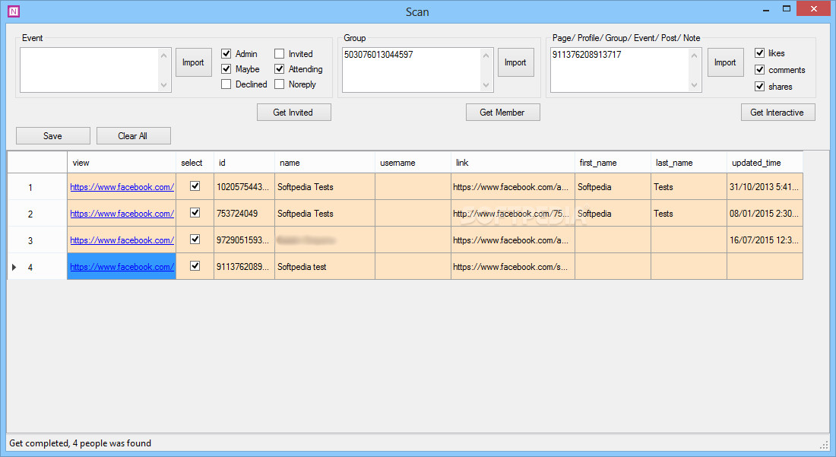Viewport: 836px width, 457px height.
Task: Open the highlighted facebook link in row 4
Action: click(122, 267)
